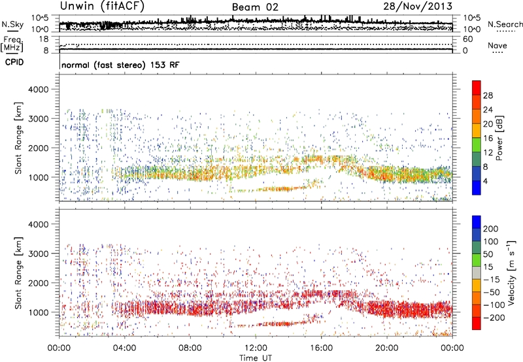Image resolution: width=523 pixels, height=362 pixels.
Task: Click the velocity panel 'Slant Range [km]' label
Action: click(18, 273)
